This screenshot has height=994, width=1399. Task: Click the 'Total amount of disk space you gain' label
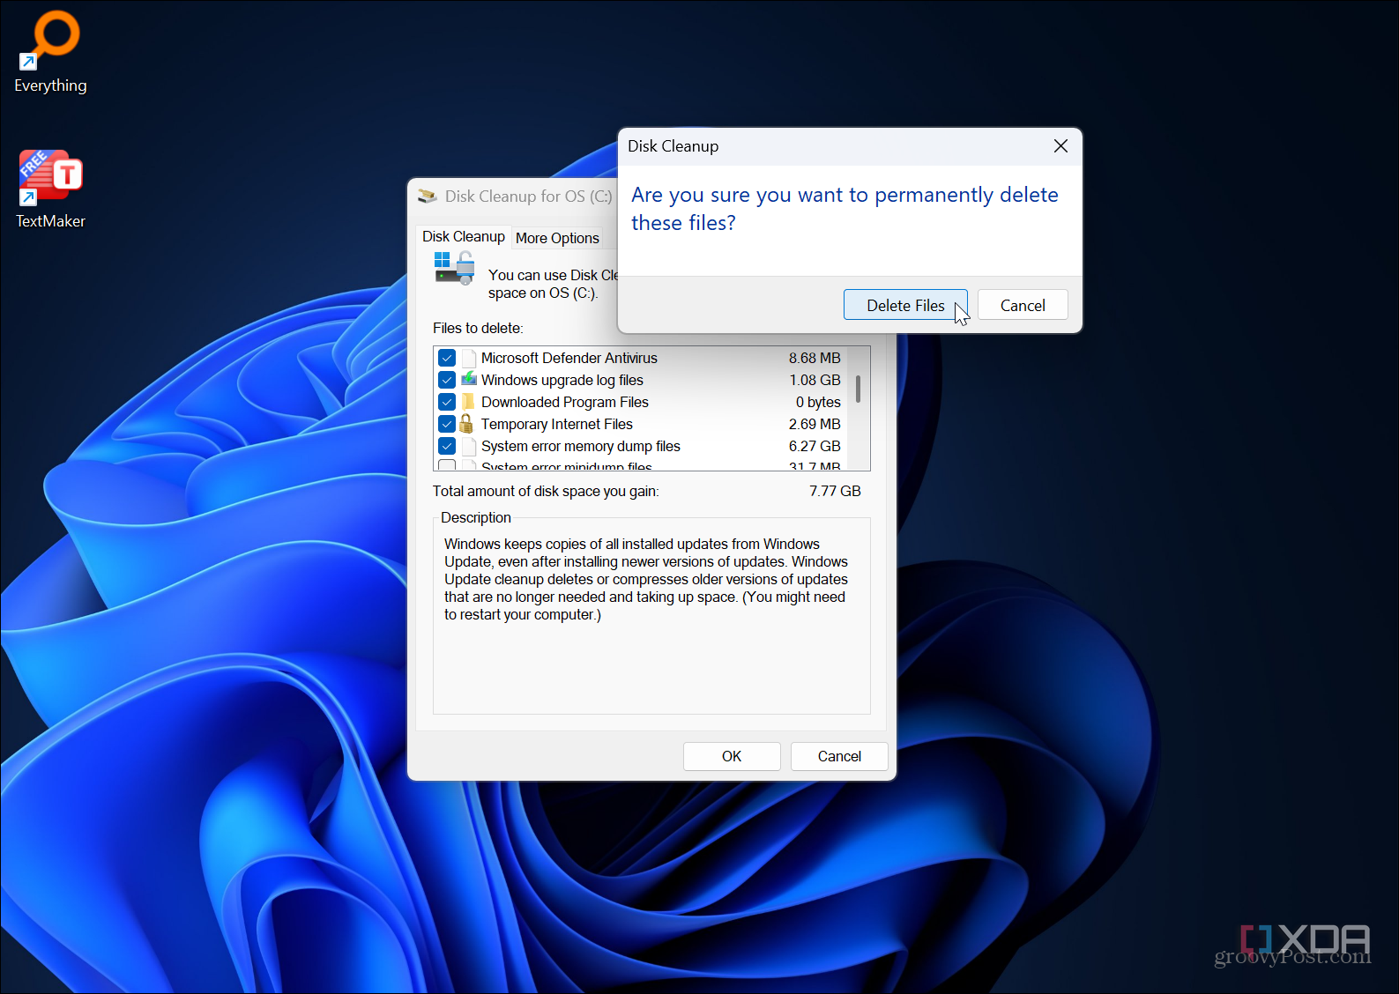546,491
